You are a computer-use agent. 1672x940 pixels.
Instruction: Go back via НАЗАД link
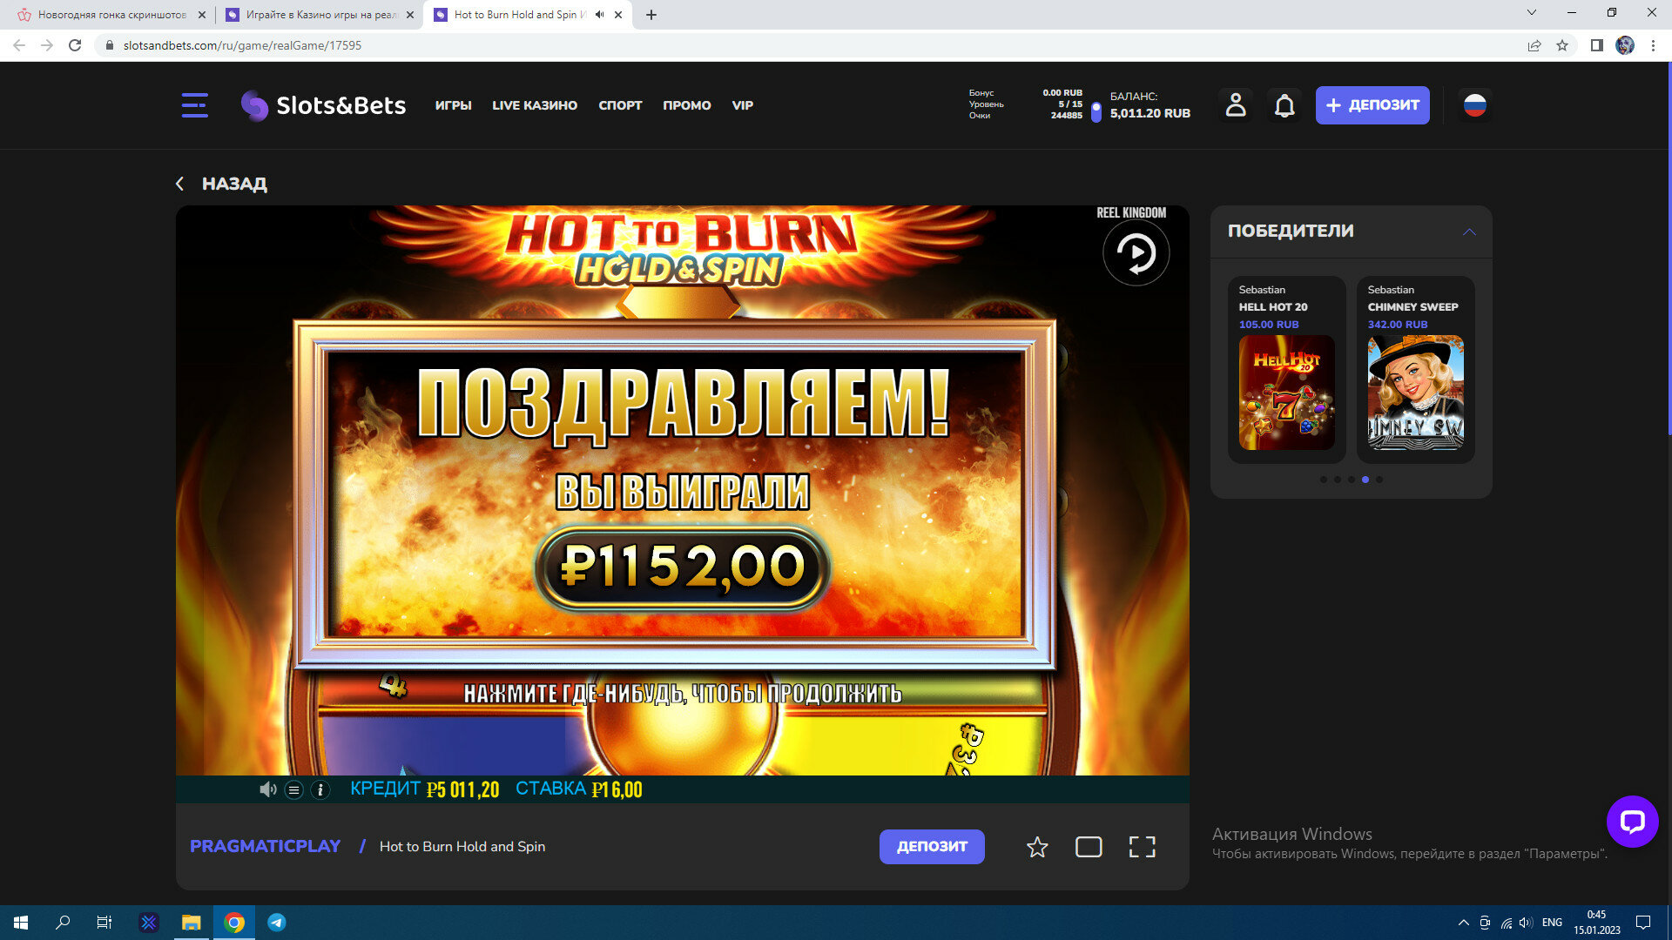(x=222, y=184)
